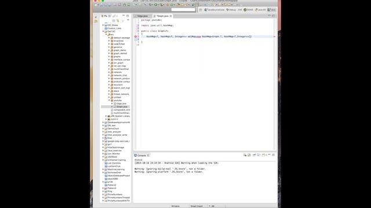Collapse the src folder
371x208 pixels.
pos(106,35)
